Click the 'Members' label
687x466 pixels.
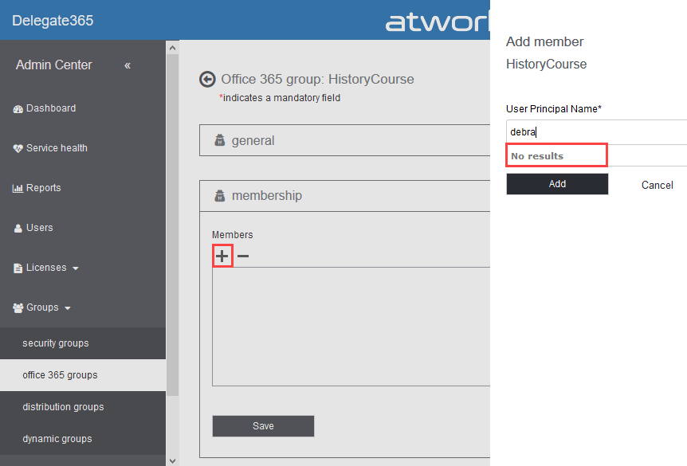click(233, 235)
